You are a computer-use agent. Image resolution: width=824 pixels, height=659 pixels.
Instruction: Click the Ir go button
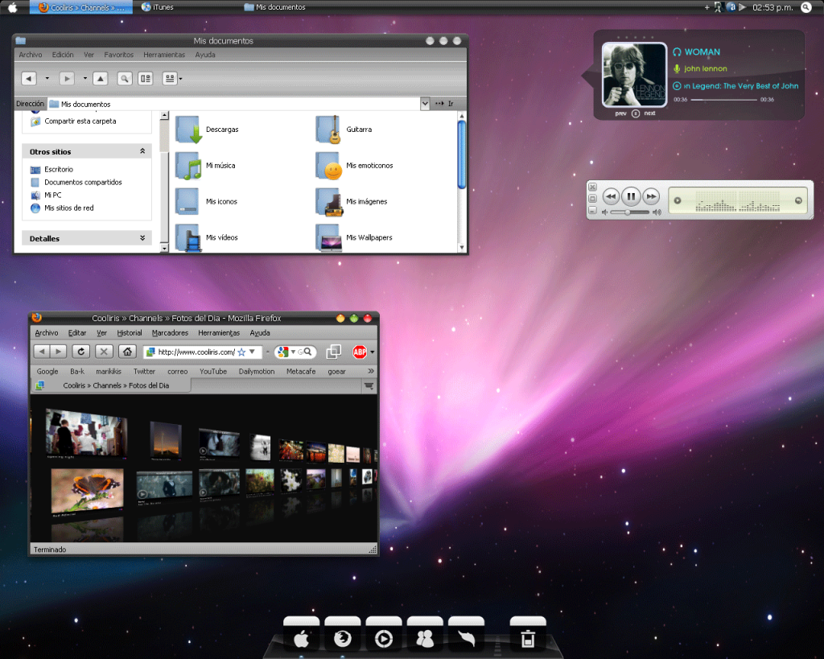click(444, 104)
